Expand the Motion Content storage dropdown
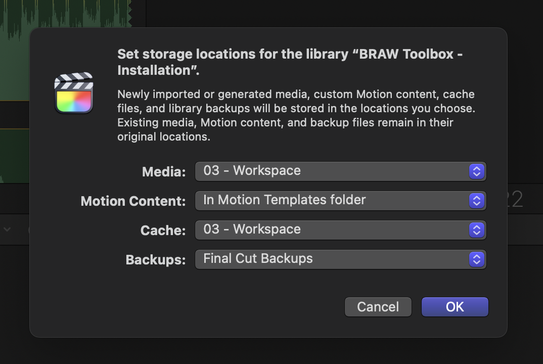The image size is (543, 364). pos(340,201)
